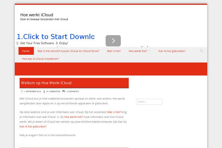Screen dimensions: 222x148
Task: Click the '2 Comments' link
Action: [73, 91]
